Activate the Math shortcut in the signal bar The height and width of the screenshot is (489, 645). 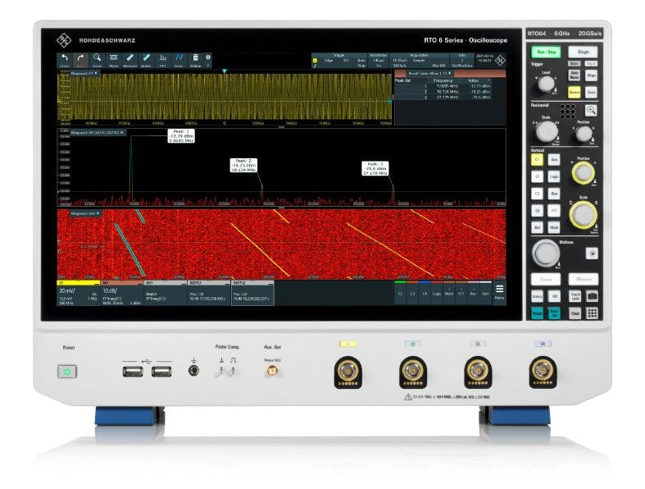(x=449, y=293)
